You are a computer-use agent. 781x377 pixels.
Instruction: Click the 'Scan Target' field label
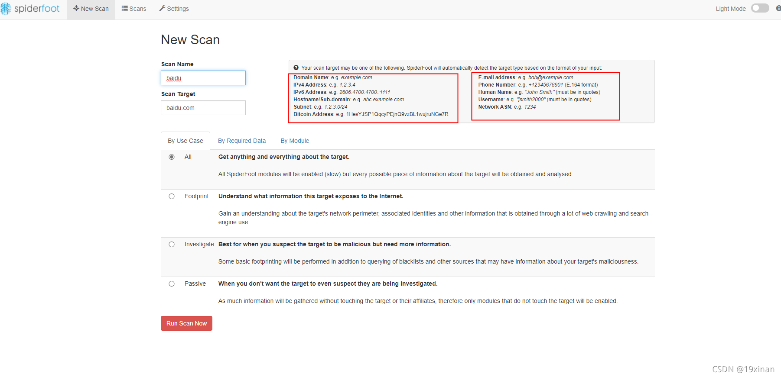(178, 94)
